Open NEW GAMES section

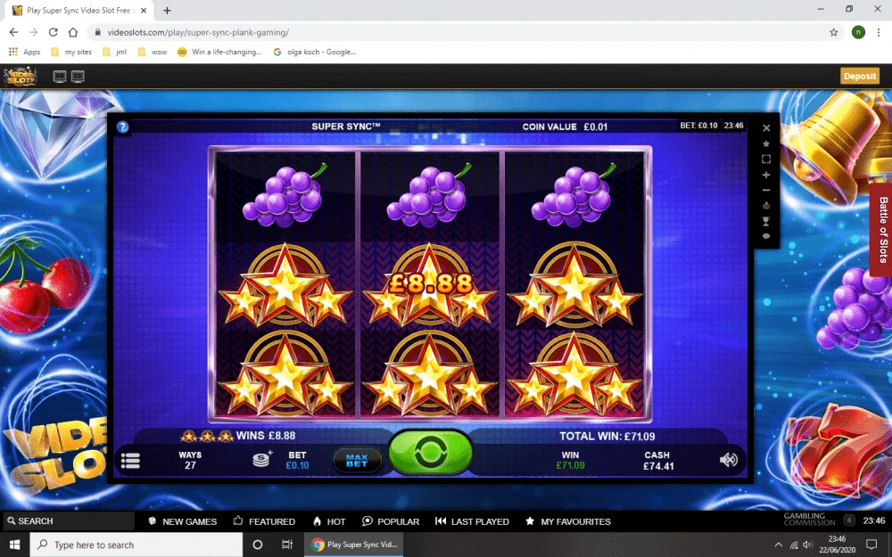[x=183, y=521]
